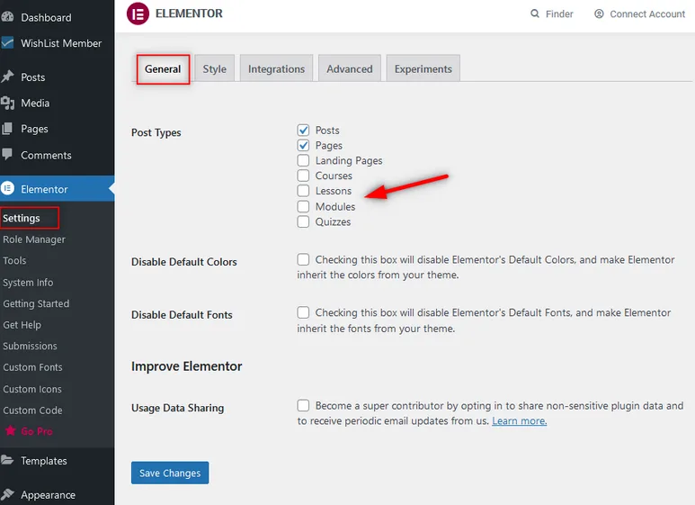Image resolution: width=695 pixels, height=505 pixels.
Task: Open Get Help submenu item
Action: 22,325
